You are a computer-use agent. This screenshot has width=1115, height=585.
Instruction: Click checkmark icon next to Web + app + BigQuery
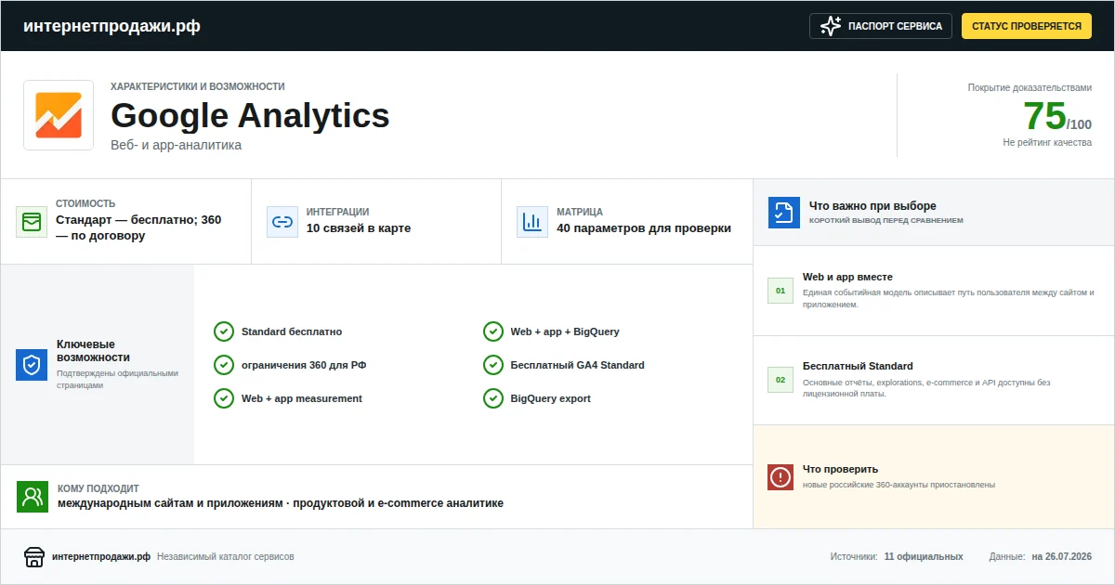click(x=493, y=331)
